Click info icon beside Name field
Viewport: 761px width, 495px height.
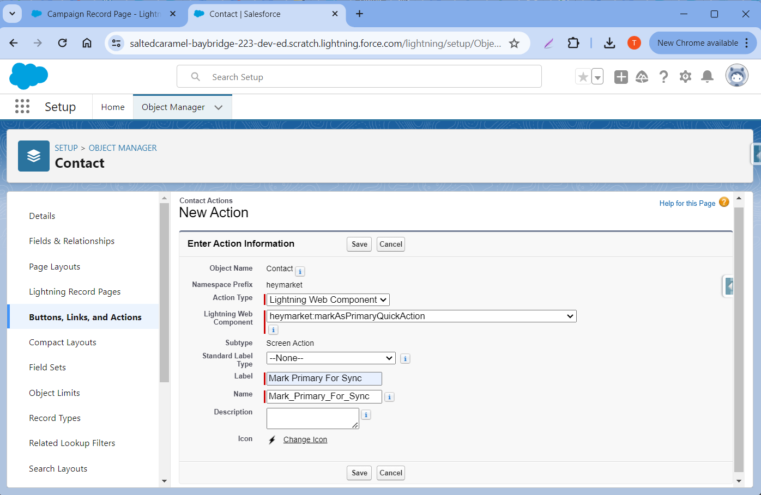pyautogui.click(x=389, y=397)
